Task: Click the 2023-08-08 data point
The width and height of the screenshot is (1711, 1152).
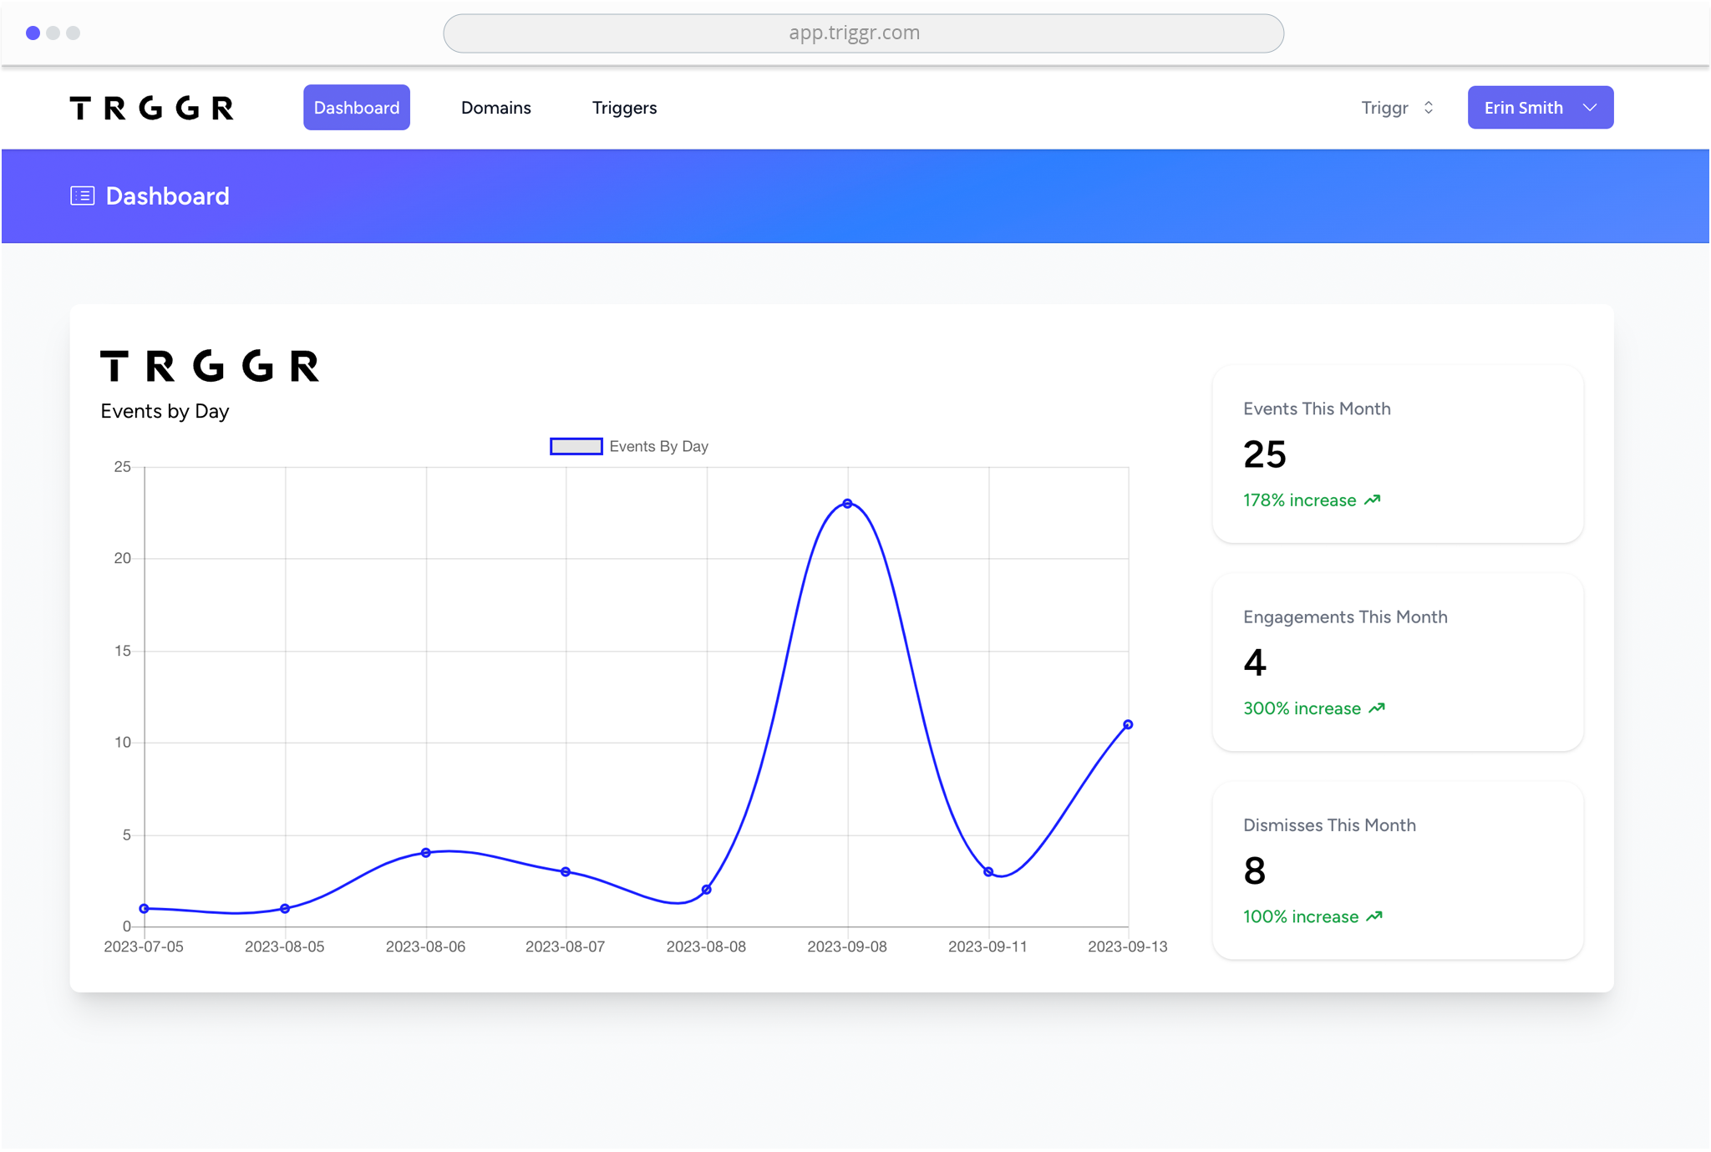Action: point(707,890)
